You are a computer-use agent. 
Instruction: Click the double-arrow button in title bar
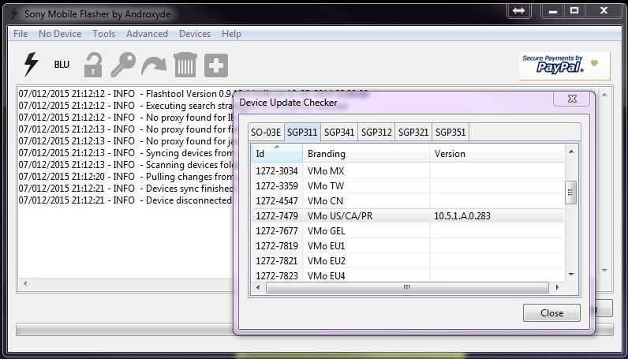[518, 11]
